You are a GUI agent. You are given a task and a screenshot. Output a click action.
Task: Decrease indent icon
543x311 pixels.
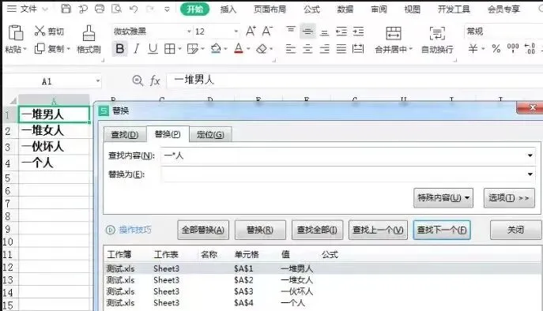pos(341,32)
